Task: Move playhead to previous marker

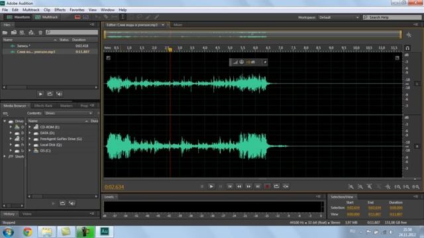Action: [x=230, y=186]
